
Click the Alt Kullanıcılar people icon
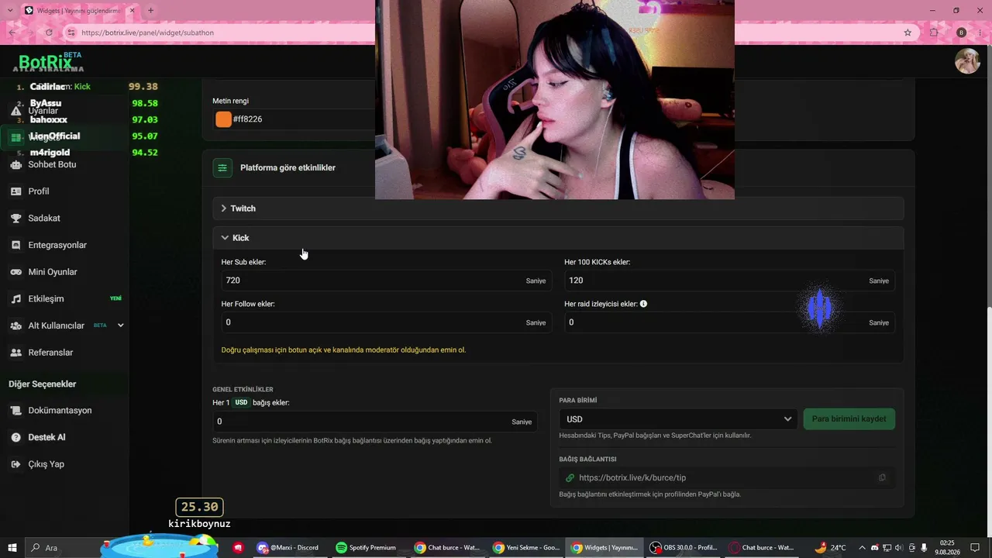pyautogui.click(x=15, y=325)
